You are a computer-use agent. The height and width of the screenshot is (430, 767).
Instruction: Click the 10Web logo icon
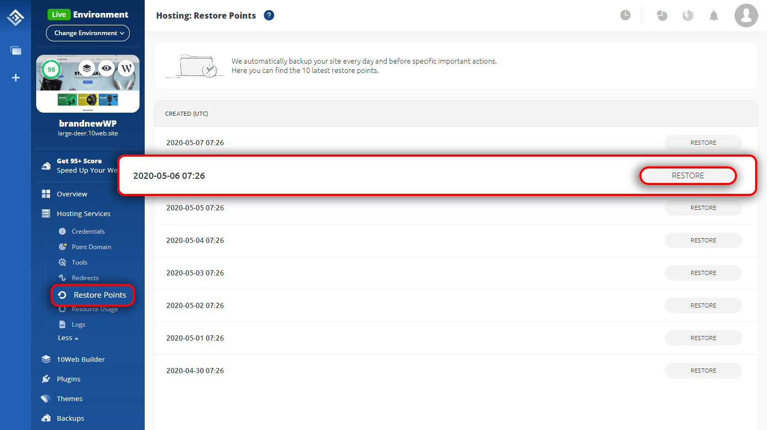[16, 18]
